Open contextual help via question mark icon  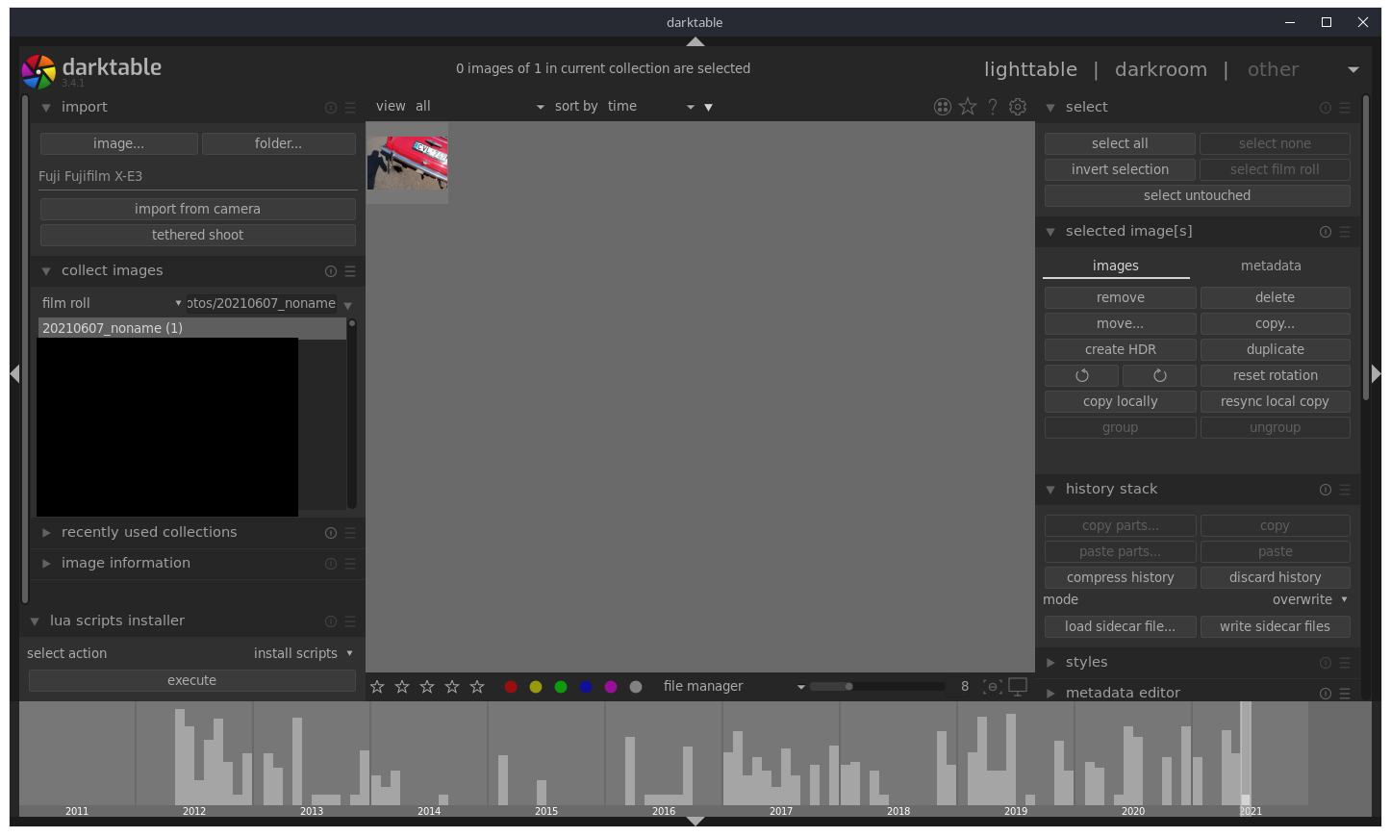(x=992, y=106)
